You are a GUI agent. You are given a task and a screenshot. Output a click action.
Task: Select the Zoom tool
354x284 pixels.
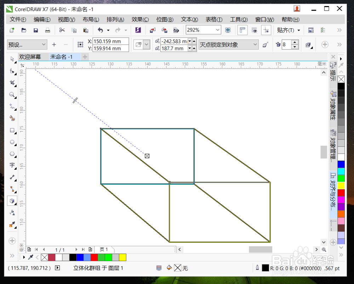(12, 95)
